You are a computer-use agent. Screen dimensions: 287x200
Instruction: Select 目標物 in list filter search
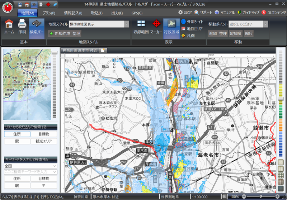click(44, 134)
